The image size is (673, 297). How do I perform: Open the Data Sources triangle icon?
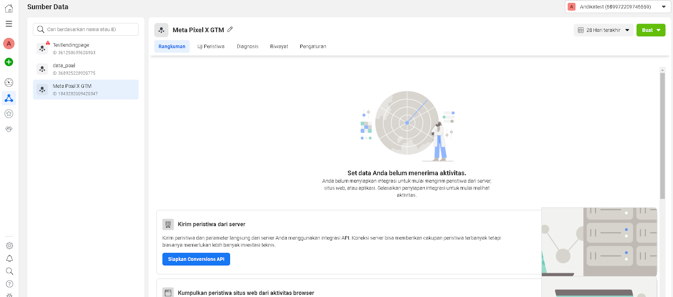(9, 98)
